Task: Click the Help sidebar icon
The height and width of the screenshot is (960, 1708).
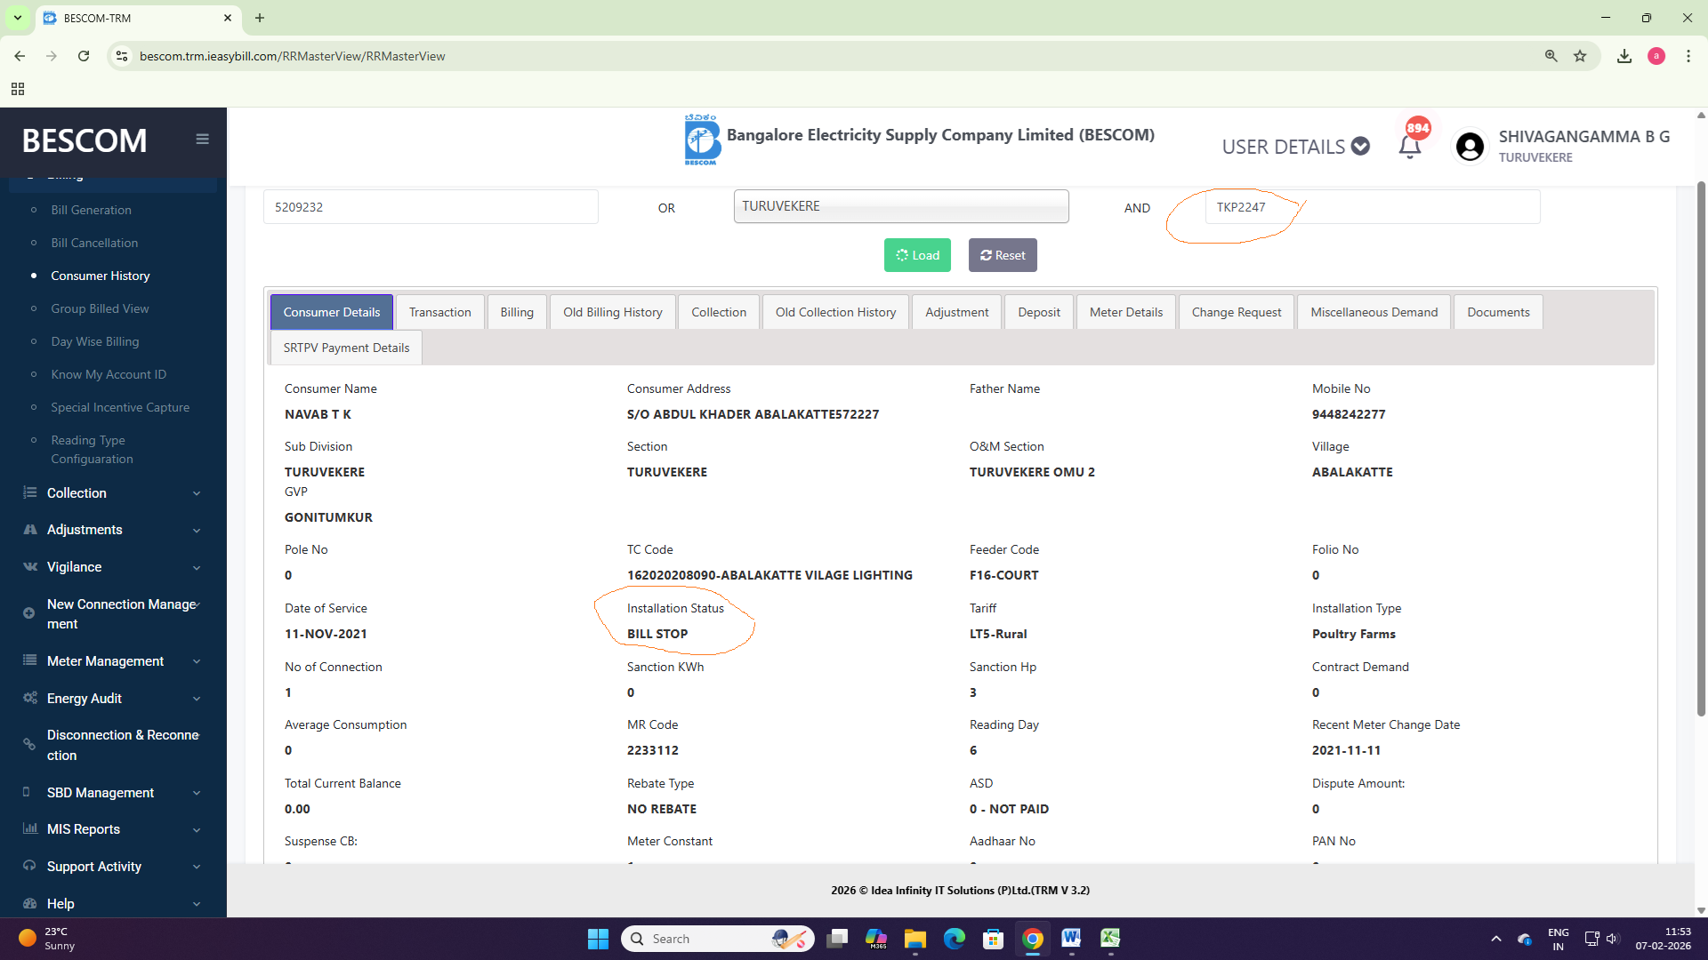Action: [x=29, y=903]
